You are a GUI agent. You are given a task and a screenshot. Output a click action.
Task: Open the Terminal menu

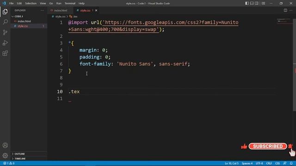tap(70, 3)
